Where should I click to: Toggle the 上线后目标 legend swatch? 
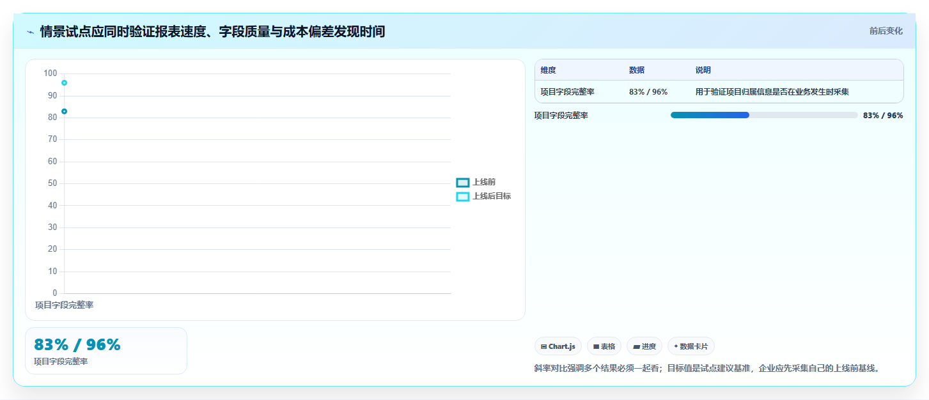coord(463,197)
